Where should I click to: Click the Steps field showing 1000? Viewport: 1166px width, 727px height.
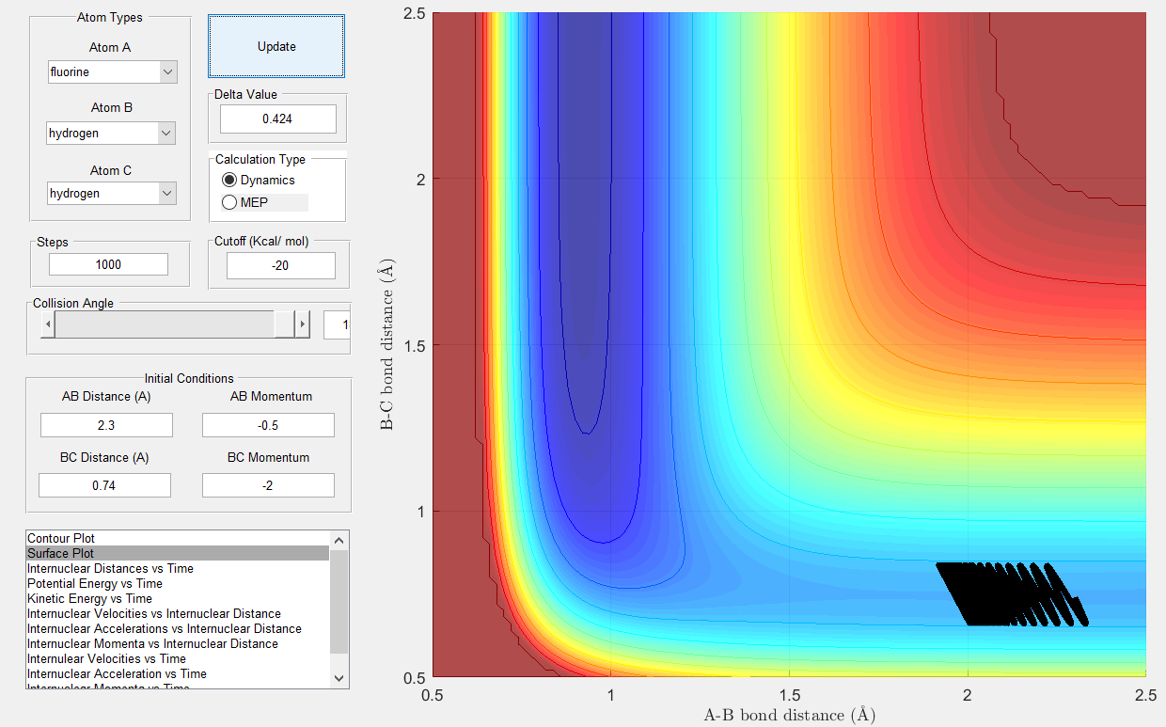(x=108, y=264)
